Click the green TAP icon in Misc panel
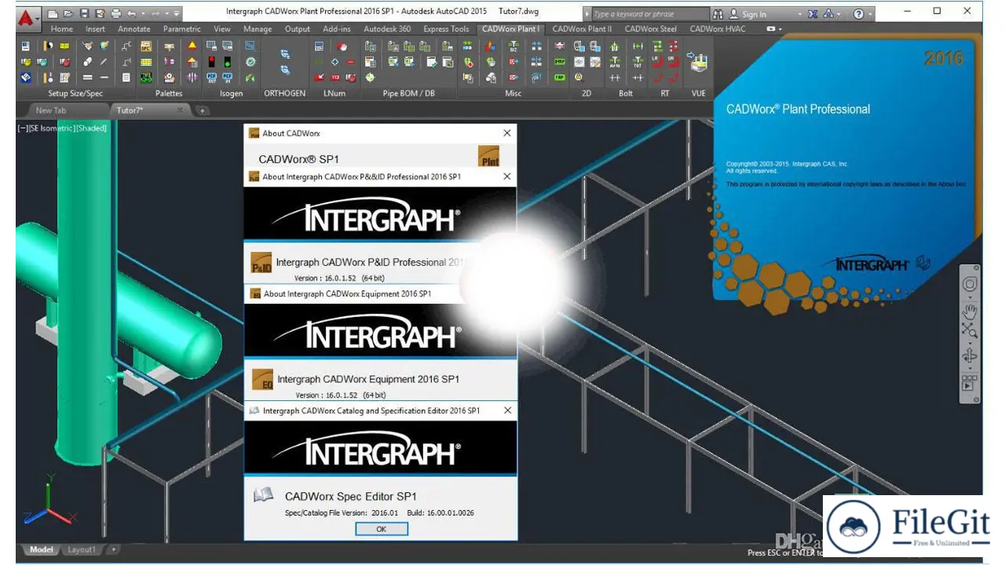 [x=560, y=78]
